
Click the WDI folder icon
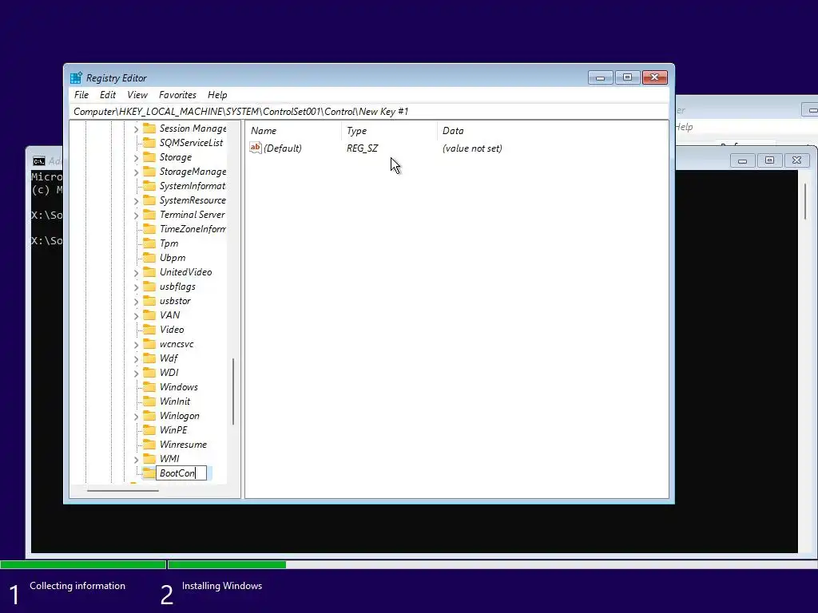tap(149, 372)
